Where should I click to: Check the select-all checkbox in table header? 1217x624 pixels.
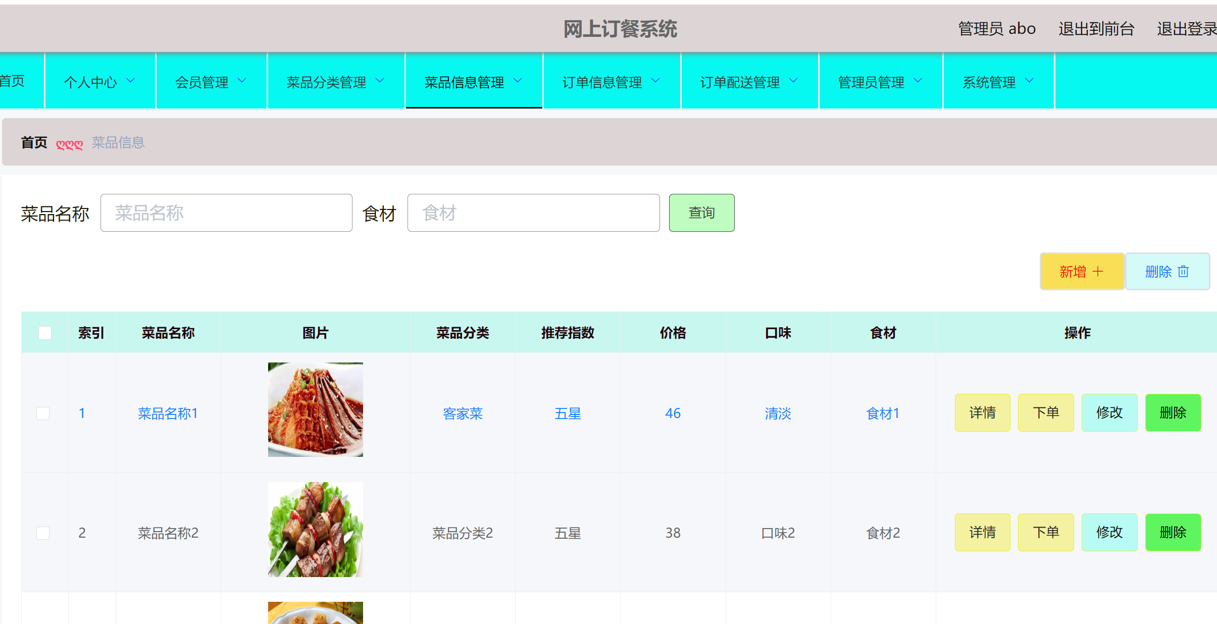pyautogui.click(x=44, y=333)
